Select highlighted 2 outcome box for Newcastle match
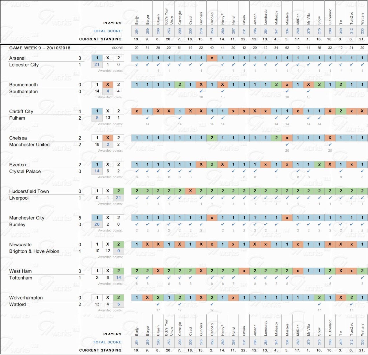The width and height of the screenshot is (368, 355). tap(118, 244)
